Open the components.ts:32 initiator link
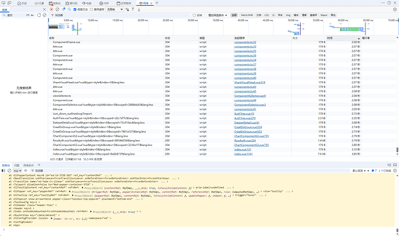This screenshot has height=236, width=399. point(245,43)
